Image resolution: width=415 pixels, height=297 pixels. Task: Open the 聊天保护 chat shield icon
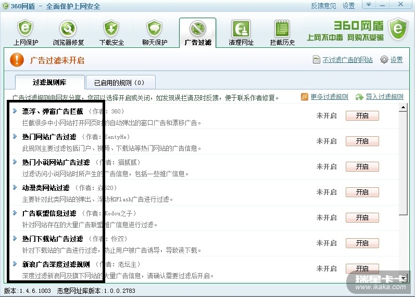pyautogui.click(x=155, y=28)
